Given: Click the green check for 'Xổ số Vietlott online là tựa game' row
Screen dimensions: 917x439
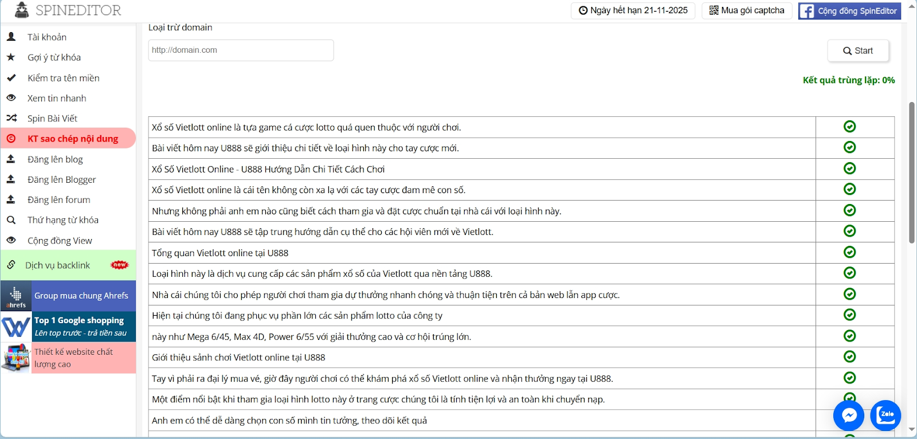Looking at the screenshot, I should click(849, 126).
